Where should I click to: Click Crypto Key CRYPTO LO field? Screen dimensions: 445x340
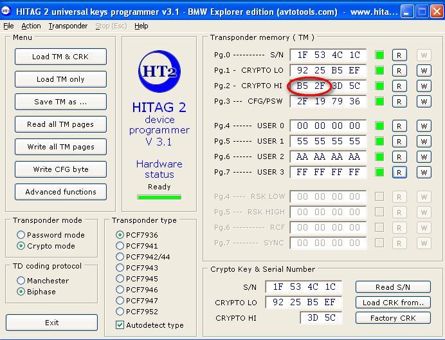pos(304,302)
